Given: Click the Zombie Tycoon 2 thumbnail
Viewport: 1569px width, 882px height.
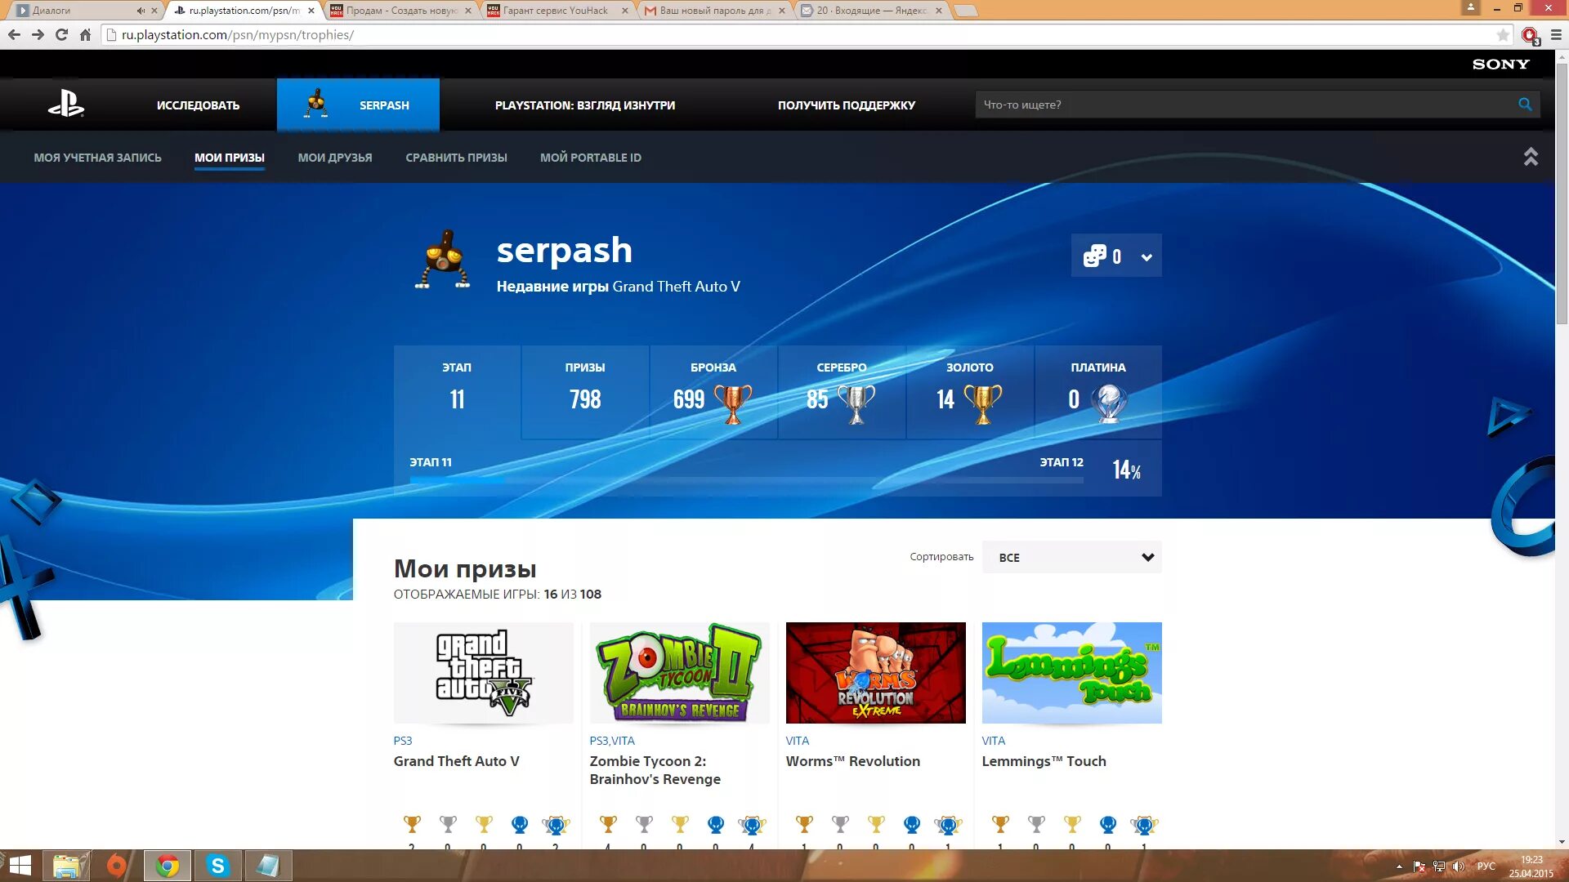Looking at the screenshot, I should pos(680,673).
